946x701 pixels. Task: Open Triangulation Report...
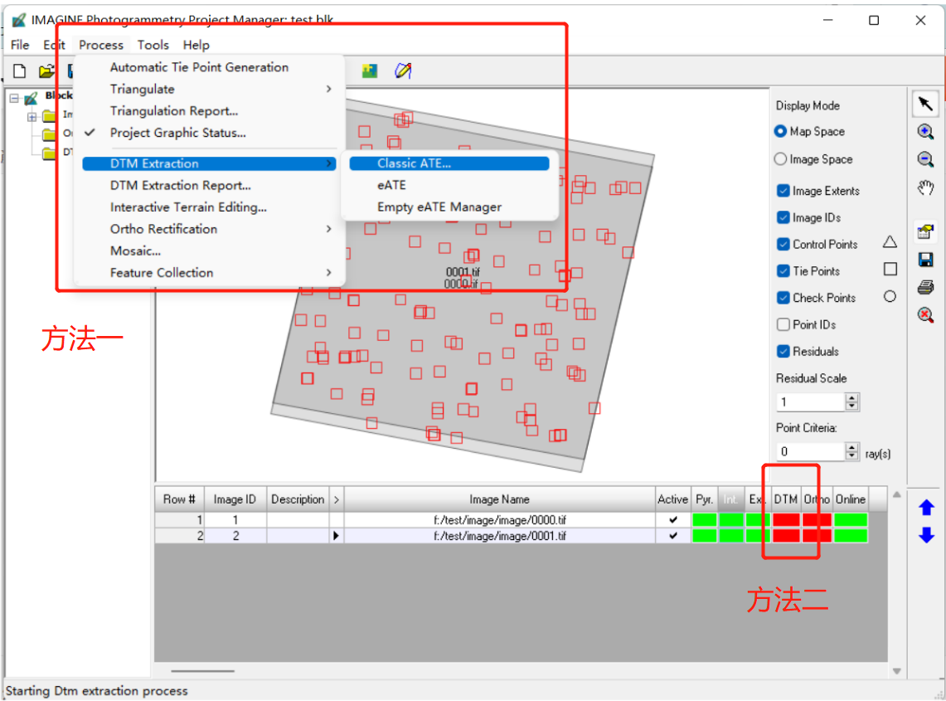tap(209, 111)
